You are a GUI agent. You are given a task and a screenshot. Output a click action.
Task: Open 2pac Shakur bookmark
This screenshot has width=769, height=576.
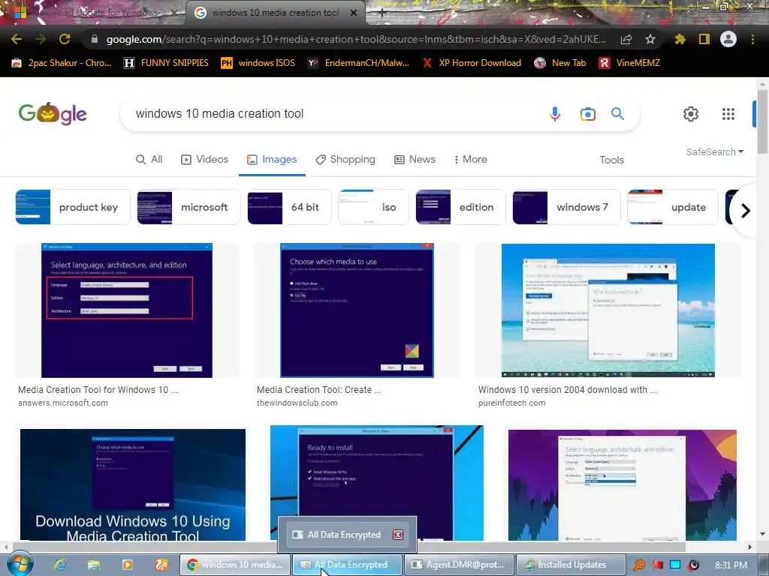click(x=62, y=63)
